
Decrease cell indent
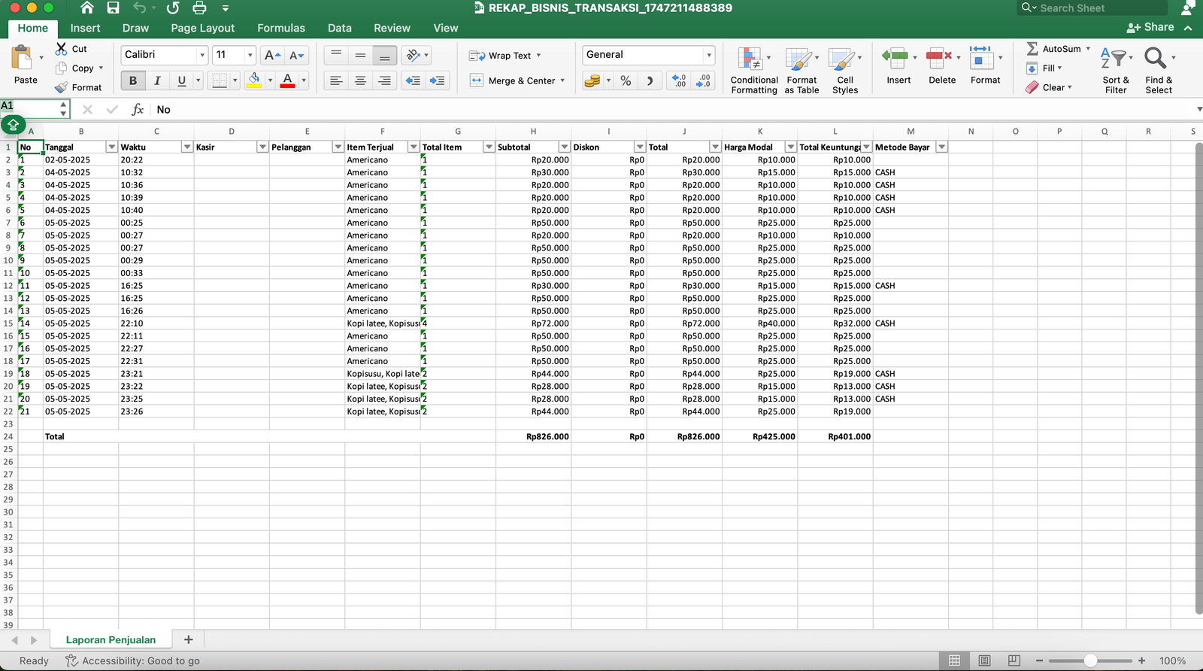(413, 80)
